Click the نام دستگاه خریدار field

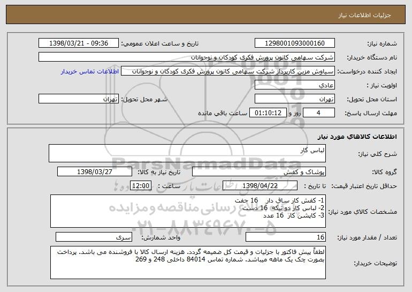pos(187,57)
